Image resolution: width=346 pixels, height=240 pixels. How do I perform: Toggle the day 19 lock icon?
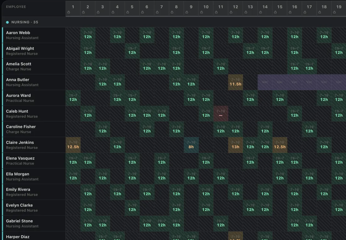tap(335, 12)
